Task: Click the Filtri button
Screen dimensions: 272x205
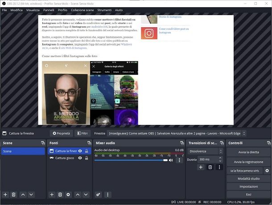Action: (x=82, y=133)
